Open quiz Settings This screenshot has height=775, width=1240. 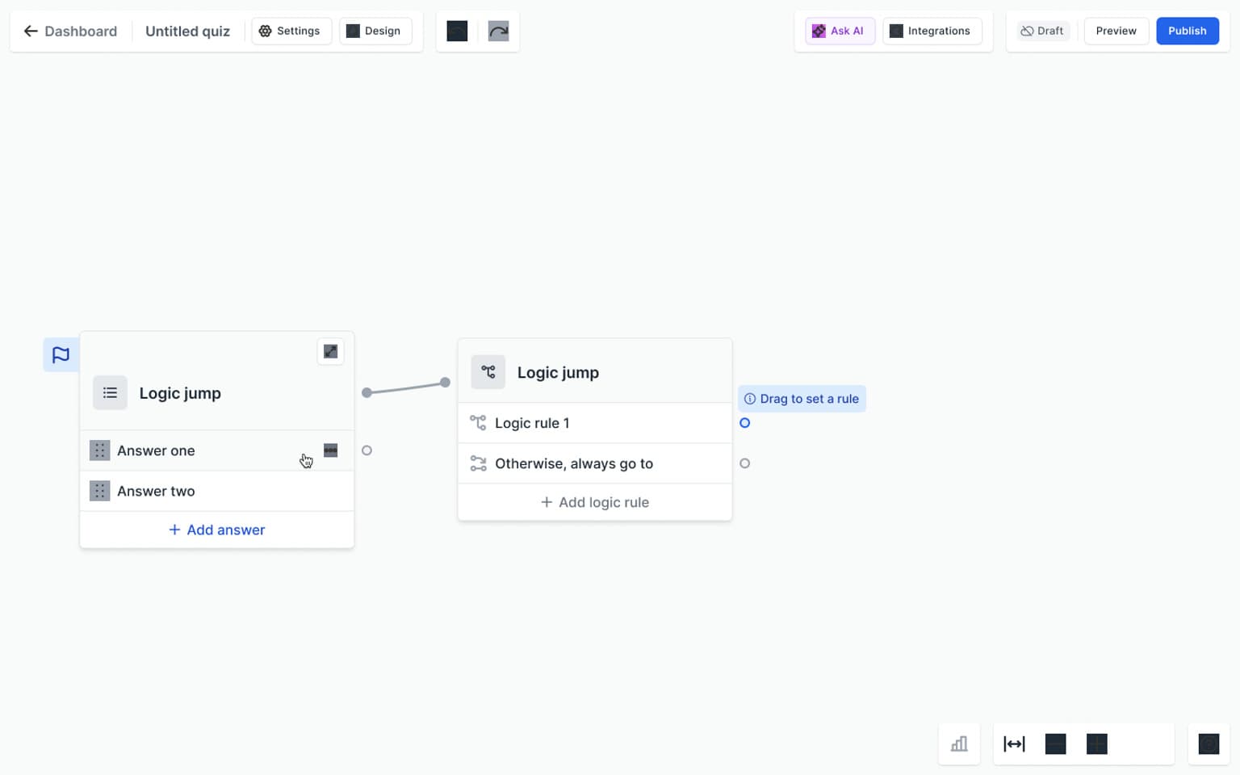click(x=291, y=31)
